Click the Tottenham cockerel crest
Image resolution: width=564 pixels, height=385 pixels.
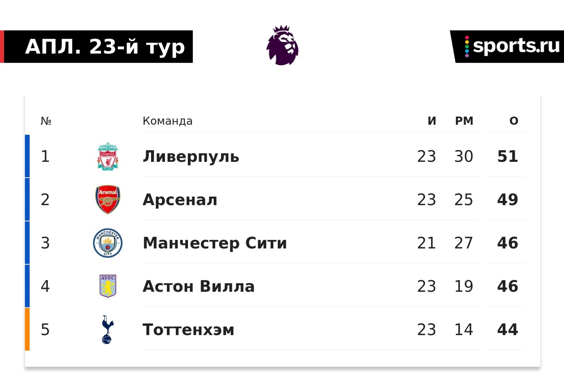coord(107,329)
